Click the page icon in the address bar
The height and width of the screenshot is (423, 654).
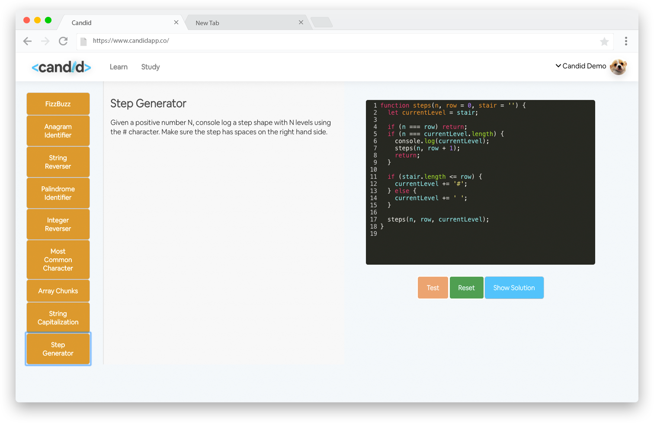pos(83,41)
